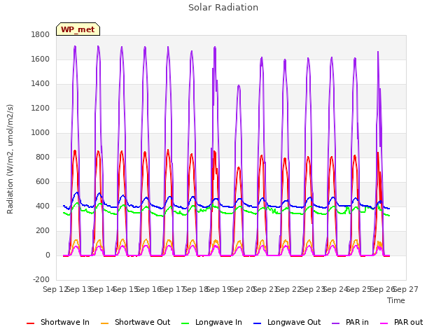
Task: Click the red Shortwave In legend swatch
Action: click(x=30, y=323)
